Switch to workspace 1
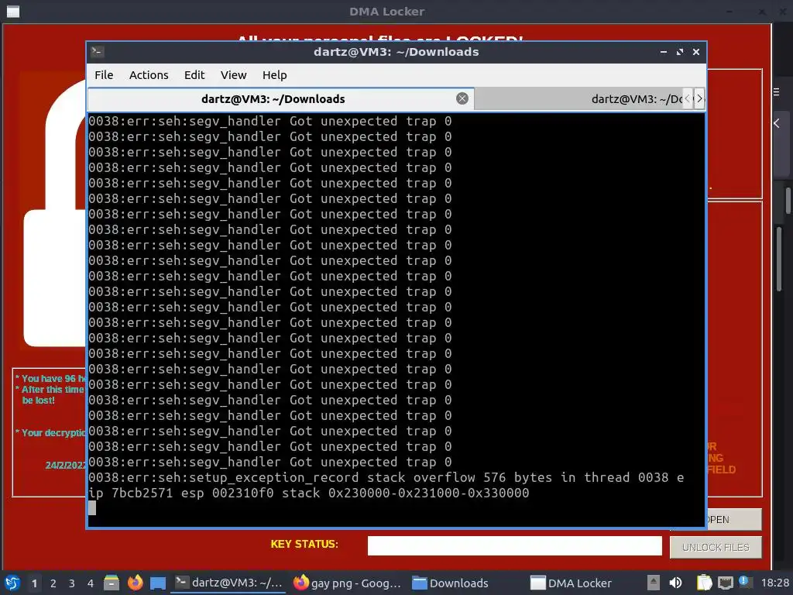793x595 pixels. (x=34, y=583)
